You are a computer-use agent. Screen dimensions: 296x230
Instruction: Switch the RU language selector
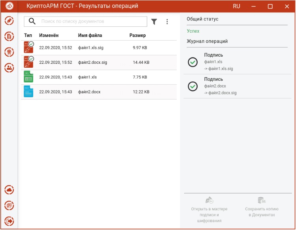click(x=236, y=6)
